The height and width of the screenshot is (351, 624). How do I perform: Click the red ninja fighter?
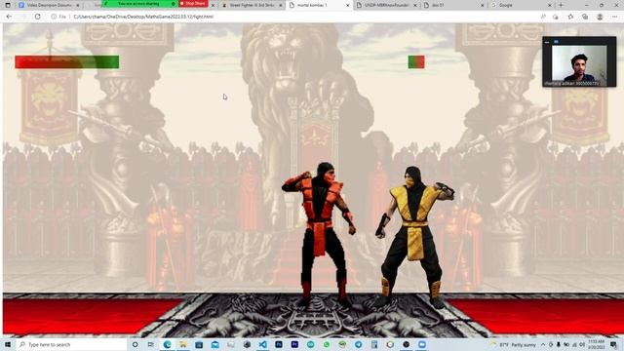coord(320,235)
